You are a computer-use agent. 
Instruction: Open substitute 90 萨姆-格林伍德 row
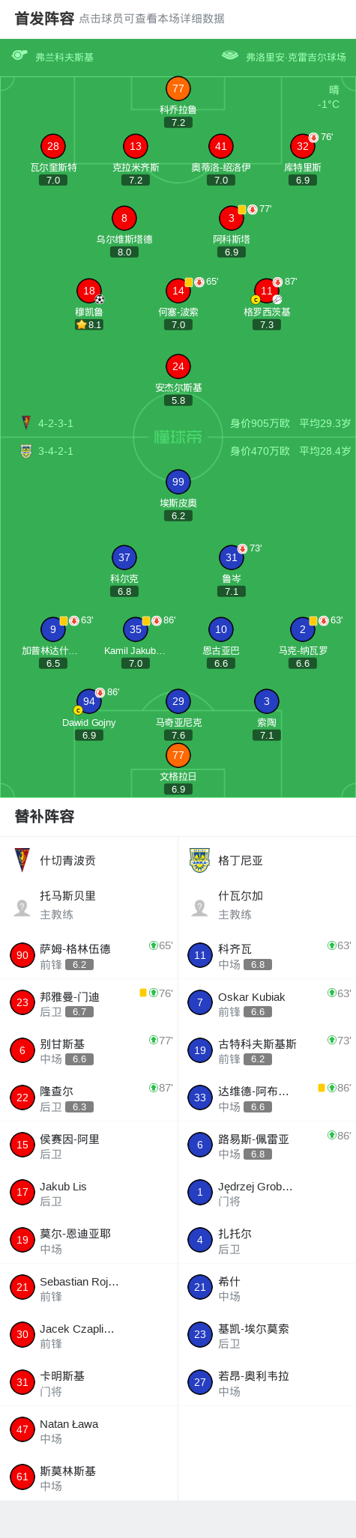(88, 955)
